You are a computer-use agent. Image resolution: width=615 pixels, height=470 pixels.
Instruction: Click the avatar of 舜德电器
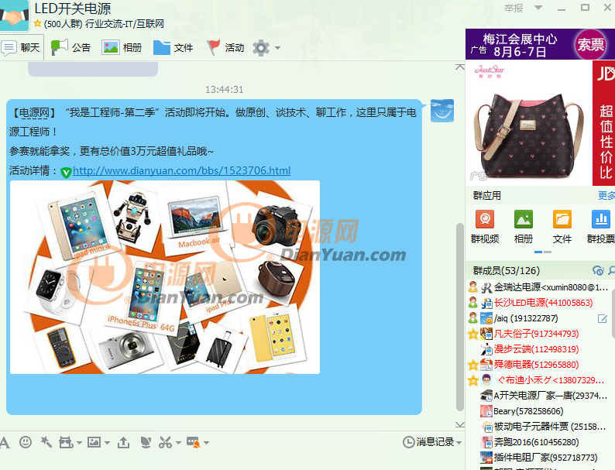(x=486, y=365)
